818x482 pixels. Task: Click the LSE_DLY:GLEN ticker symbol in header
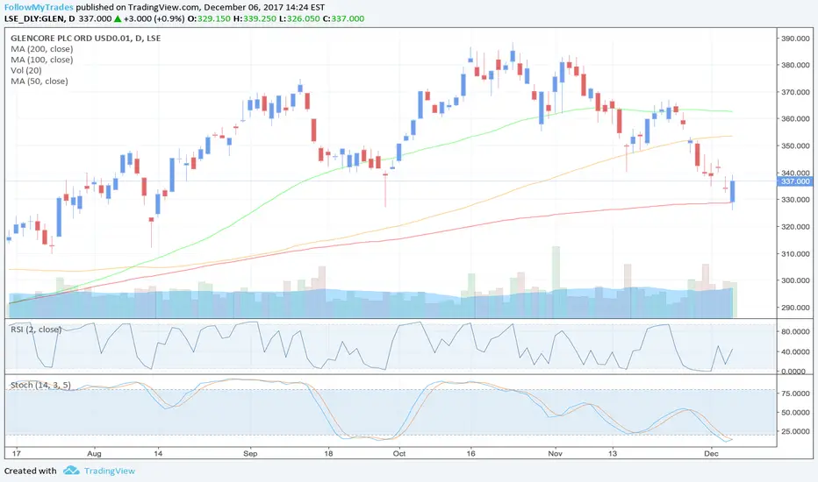click(x=34, y=18)
